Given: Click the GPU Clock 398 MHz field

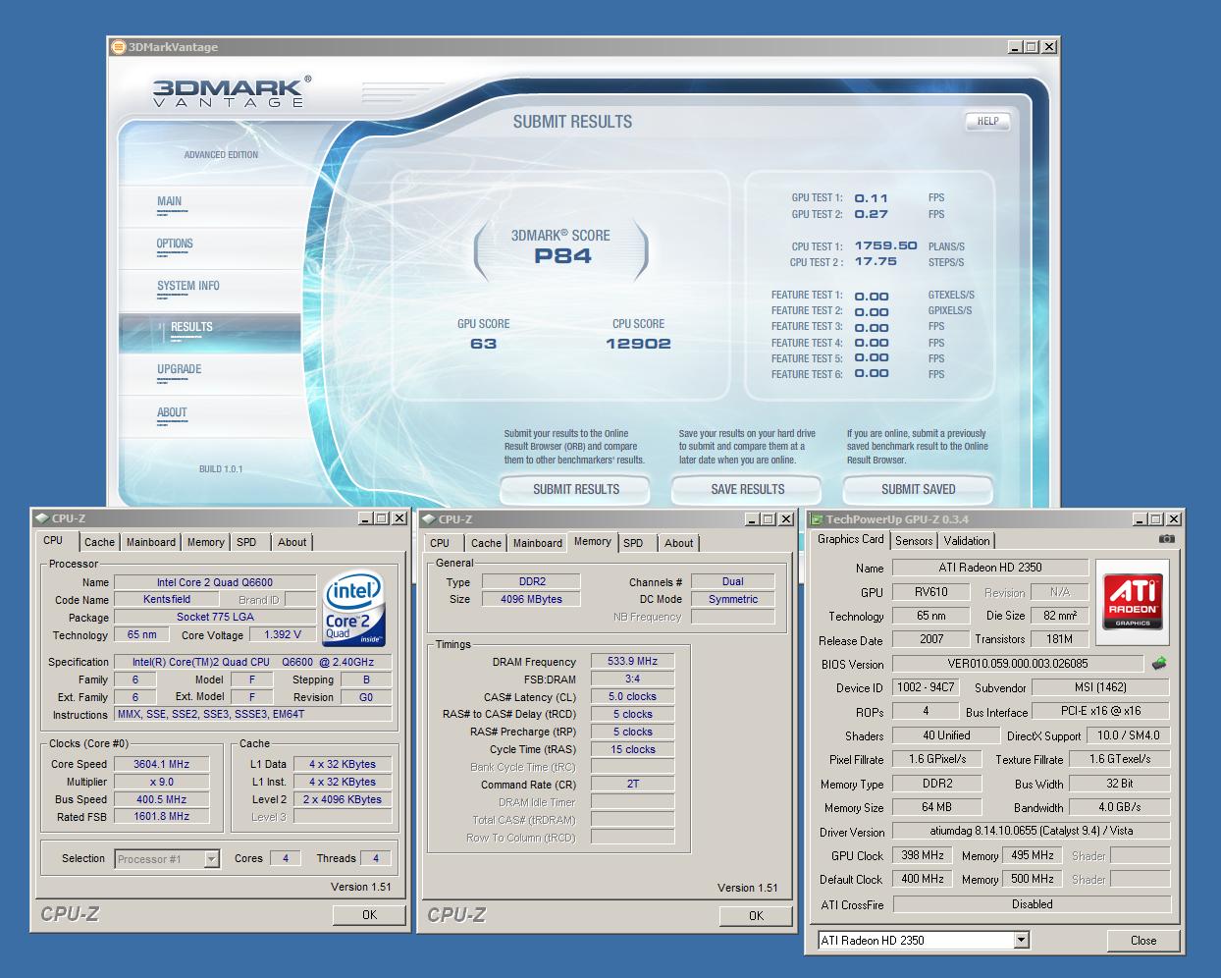Looking at the screenshot, I should (923, 855).
